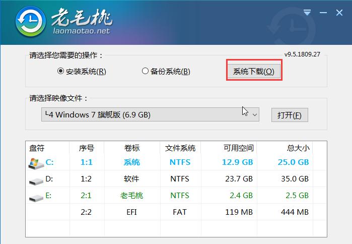352x244 pixels.
Task: Click the 35.0 GB total size value
Action: pyautogui.click(x=295, y=178)
